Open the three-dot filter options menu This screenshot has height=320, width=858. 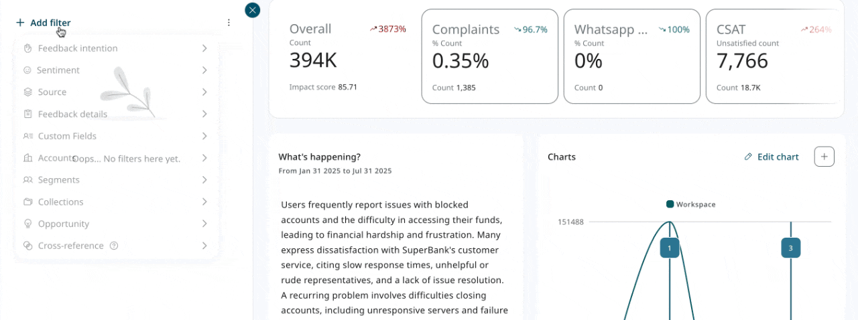click(229, 23)
